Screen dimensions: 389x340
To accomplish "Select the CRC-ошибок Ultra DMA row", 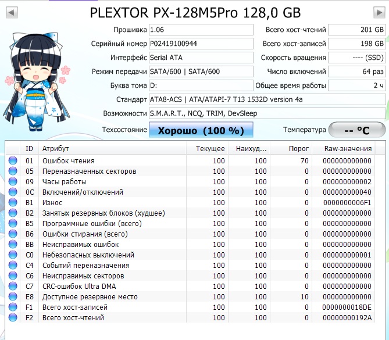I will click(190, 286).
